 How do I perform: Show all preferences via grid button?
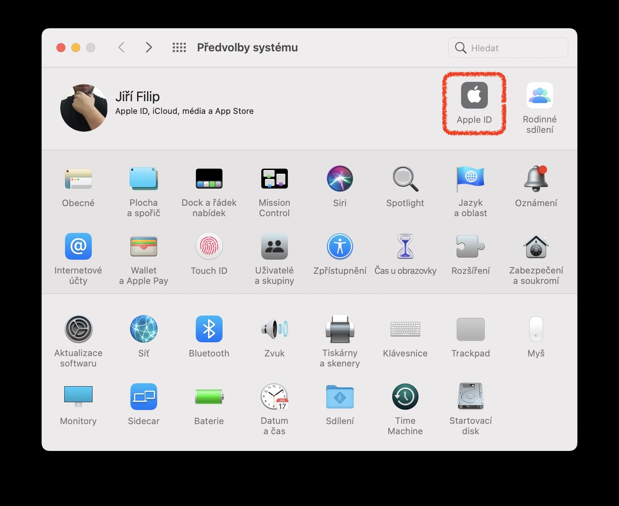pos(179,47)
